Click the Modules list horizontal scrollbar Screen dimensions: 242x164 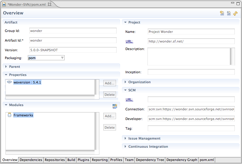click(50, 152)
